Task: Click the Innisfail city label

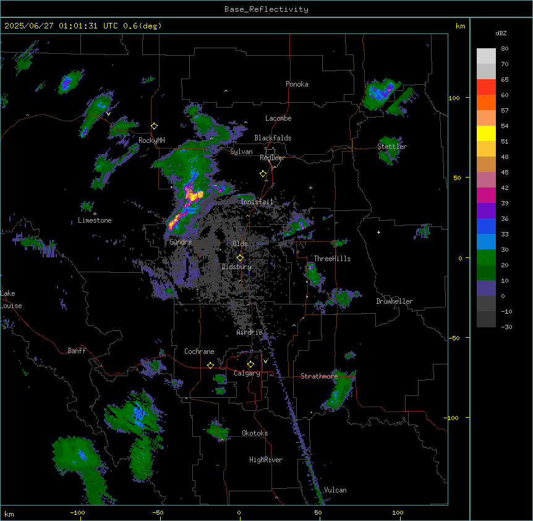Action: [257, 202]
